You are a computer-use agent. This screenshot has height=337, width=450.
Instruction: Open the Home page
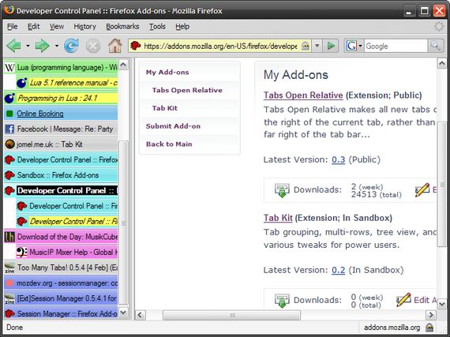coord(115,46)
